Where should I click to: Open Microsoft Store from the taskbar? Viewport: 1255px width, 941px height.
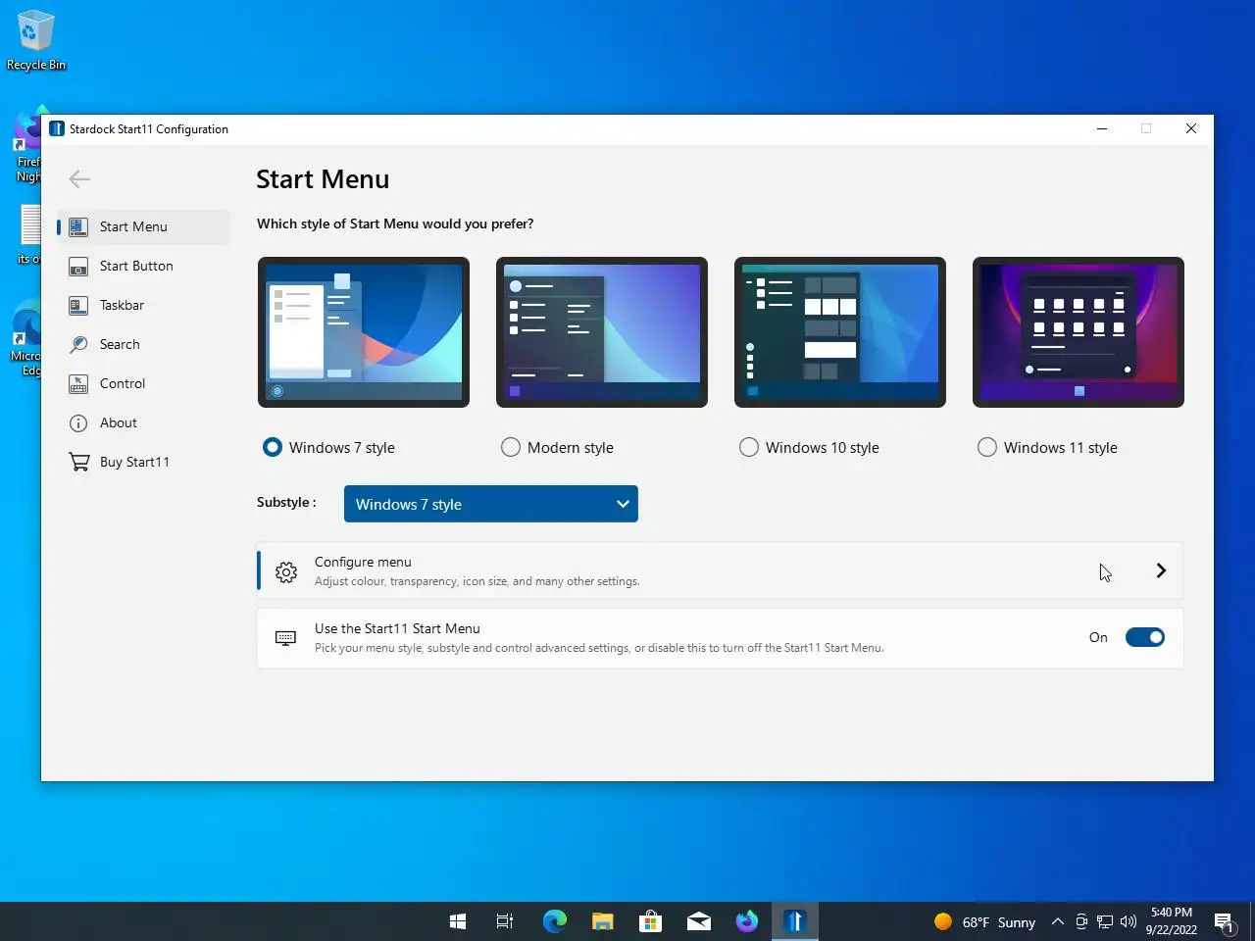[x=650, y=921]
